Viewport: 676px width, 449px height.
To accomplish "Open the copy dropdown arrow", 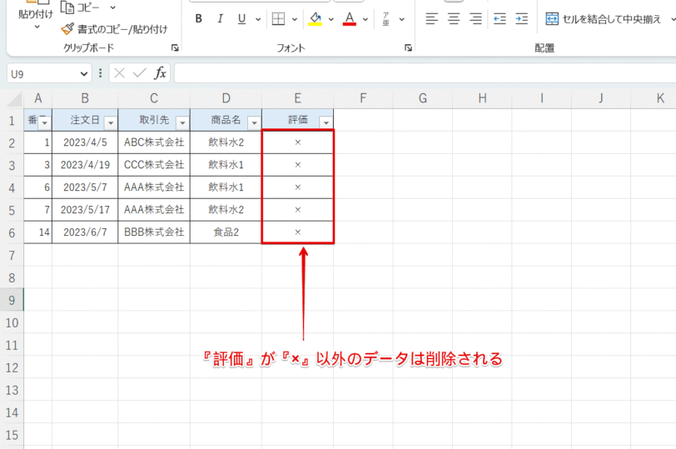I will [112, 7].
